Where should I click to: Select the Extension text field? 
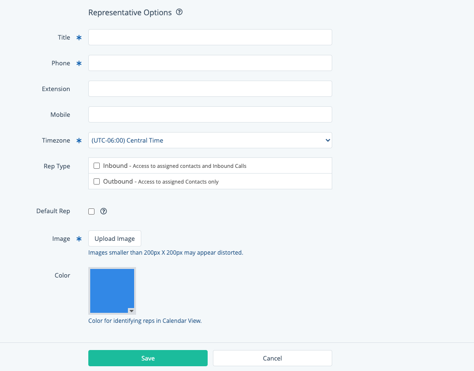(210, 89)
